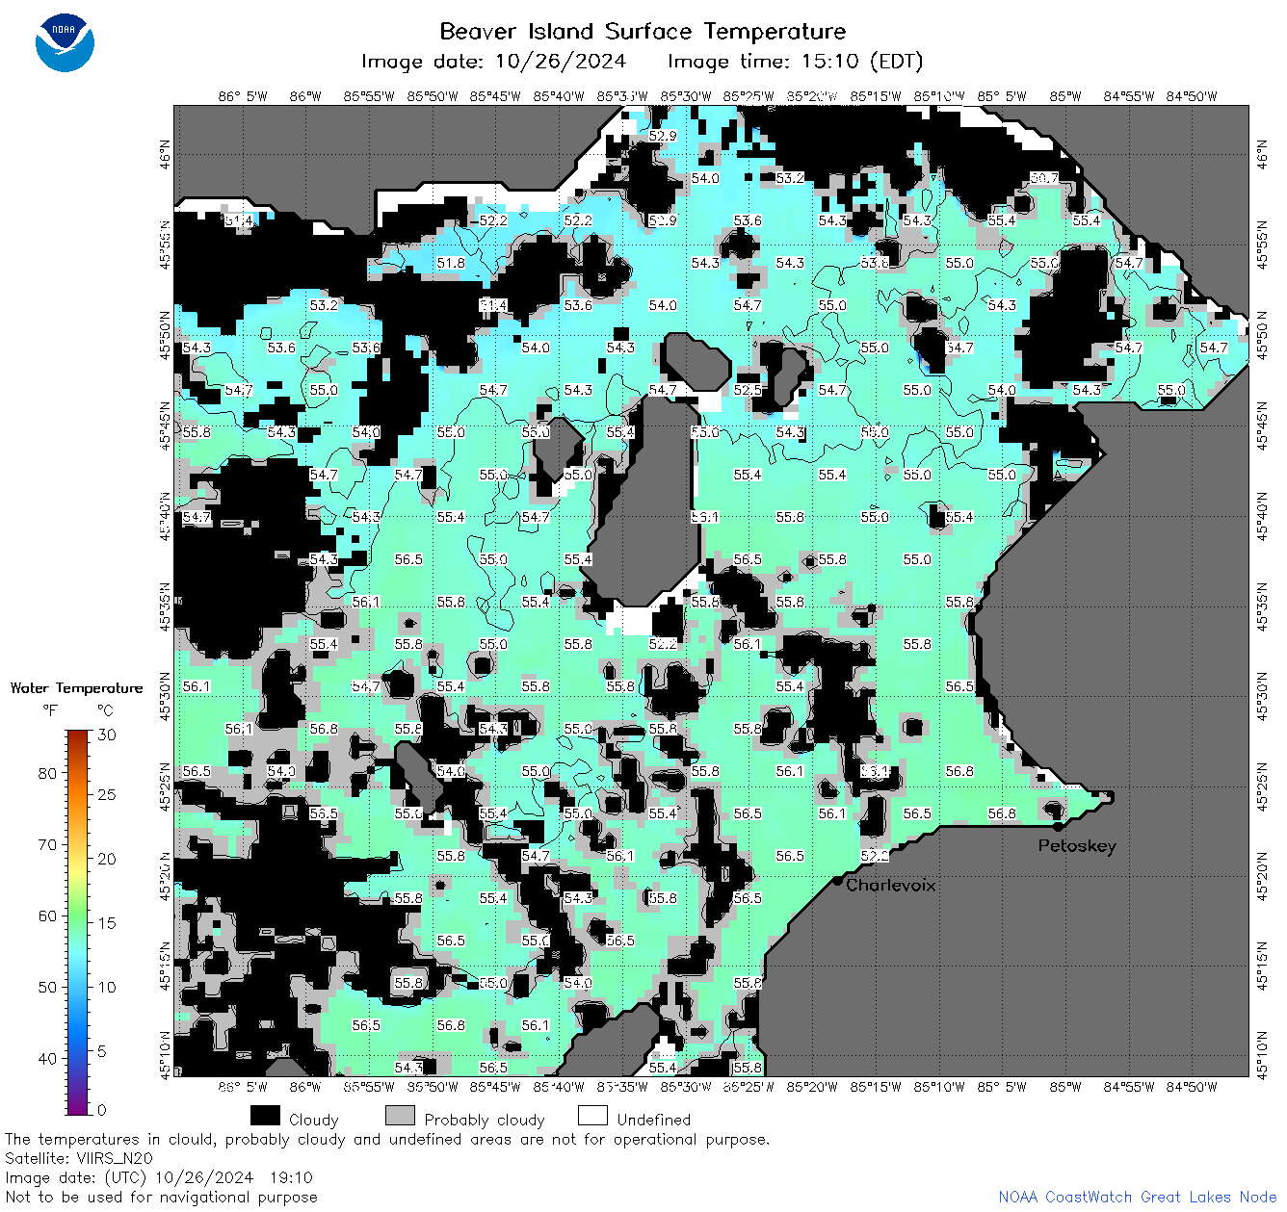Image resolution: width=1287 pixels, height=1212 pixels.
Task: Click the NOAA logo emblem
Action: pyautogui.click(x=65, y=42)
